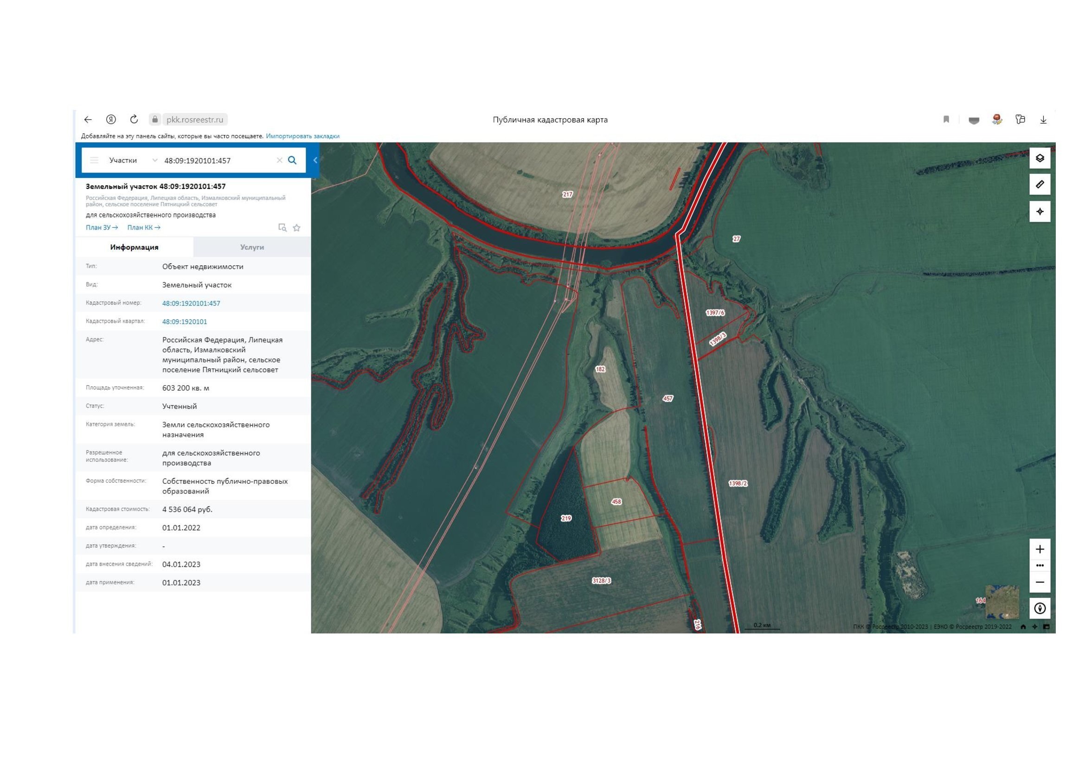Open the three-dots zoom options
Viewport: 1085px width, 767px height.
(x=1040, y=565)
